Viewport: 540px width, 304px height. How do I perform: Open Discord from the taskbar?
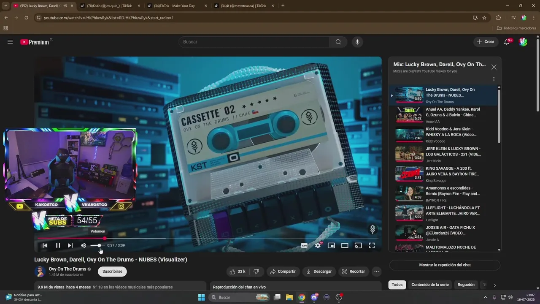point(314,297)
